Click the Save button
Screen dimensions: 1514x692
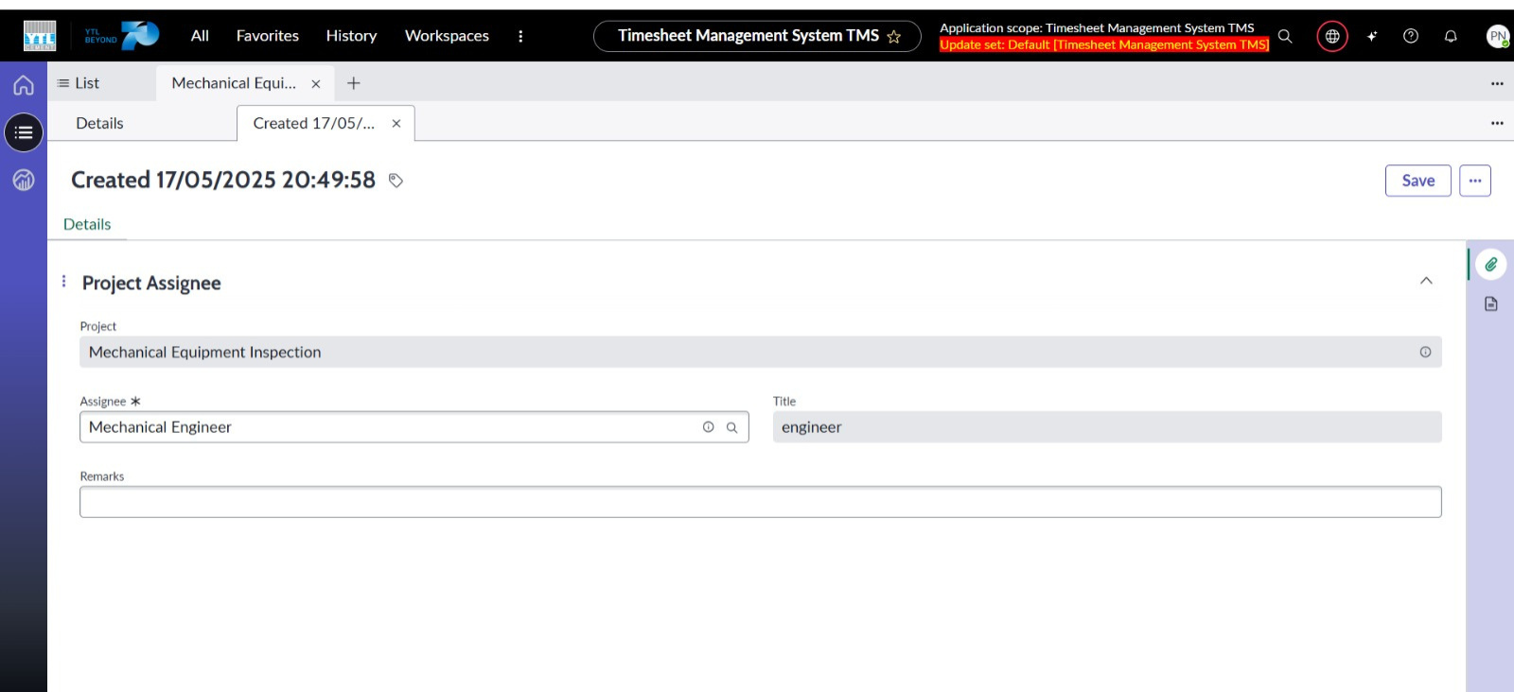pyautogui.click(x=1417, y=181)
